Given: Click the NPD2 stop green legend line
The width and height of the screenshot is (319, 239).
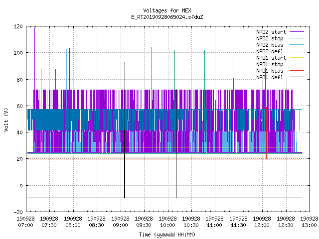Looking at the screenshot, I should [x=297, y=38].
